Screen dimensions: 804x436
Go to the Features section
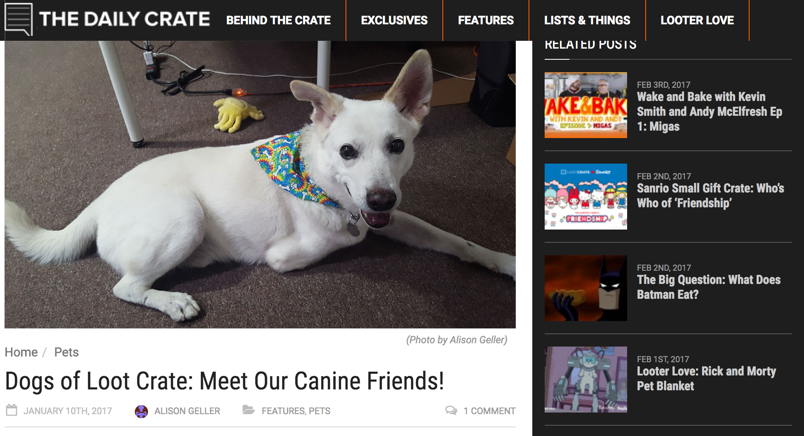coord(486,20)
